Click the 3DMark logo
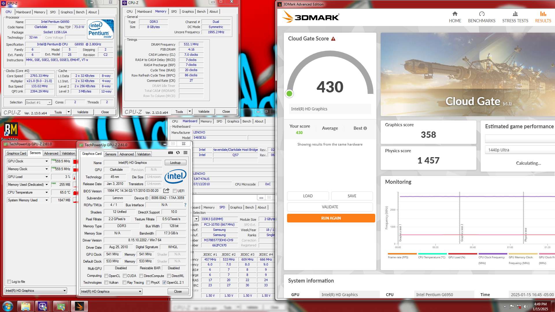 (x=310, y=17)
